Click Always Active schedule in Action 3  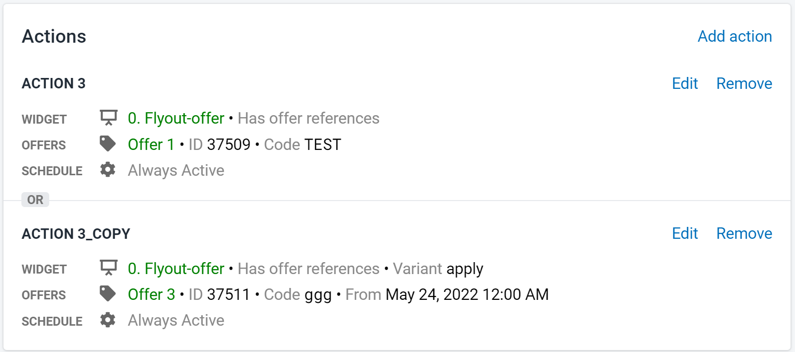176,171
